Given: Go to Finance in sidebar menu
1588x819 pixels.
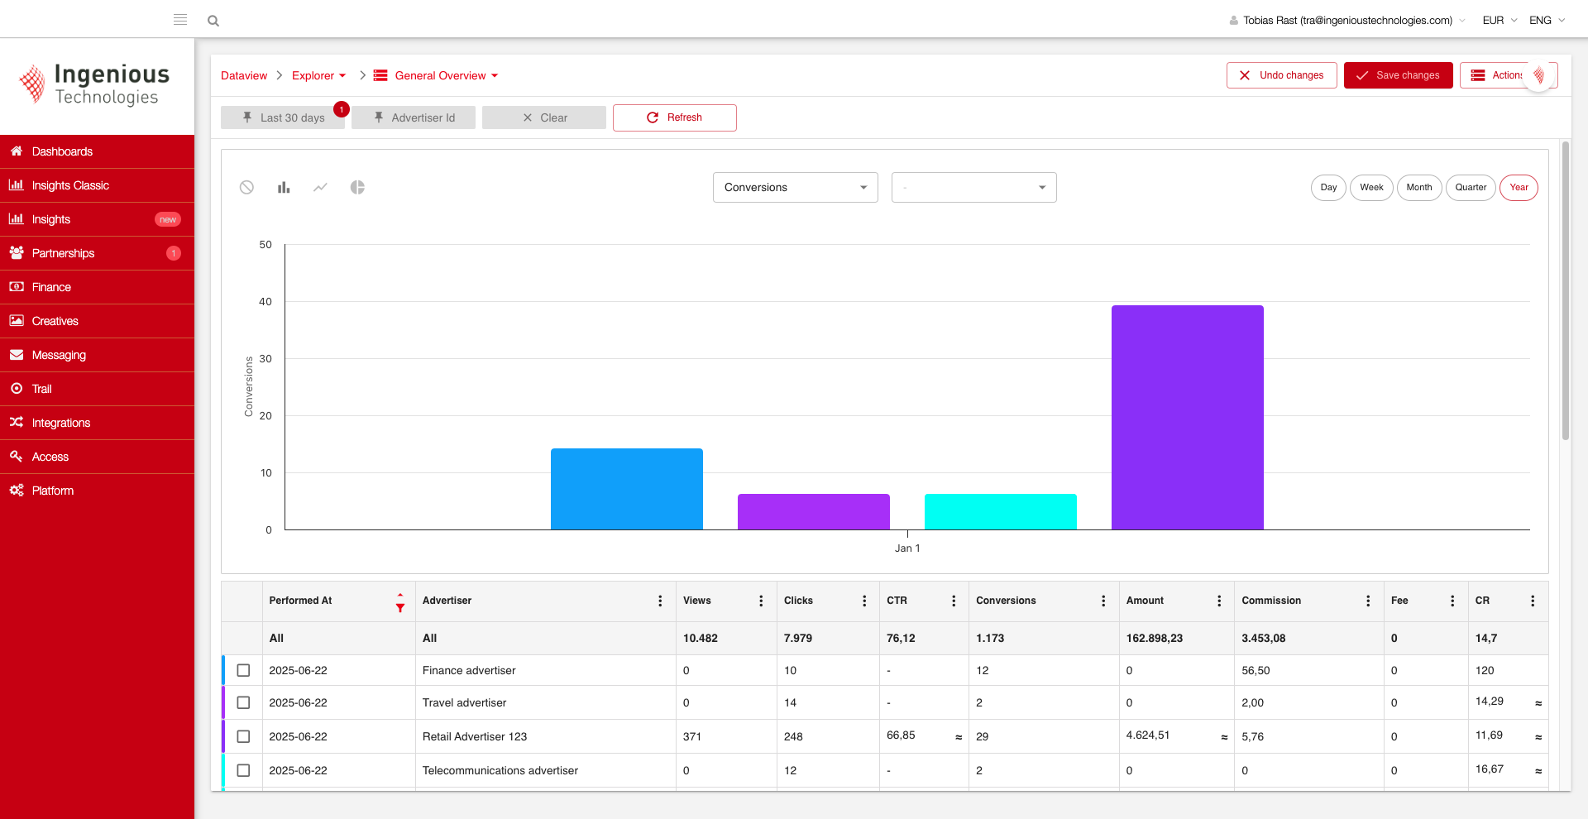Looking at the screenshot, I should [51, 287].
